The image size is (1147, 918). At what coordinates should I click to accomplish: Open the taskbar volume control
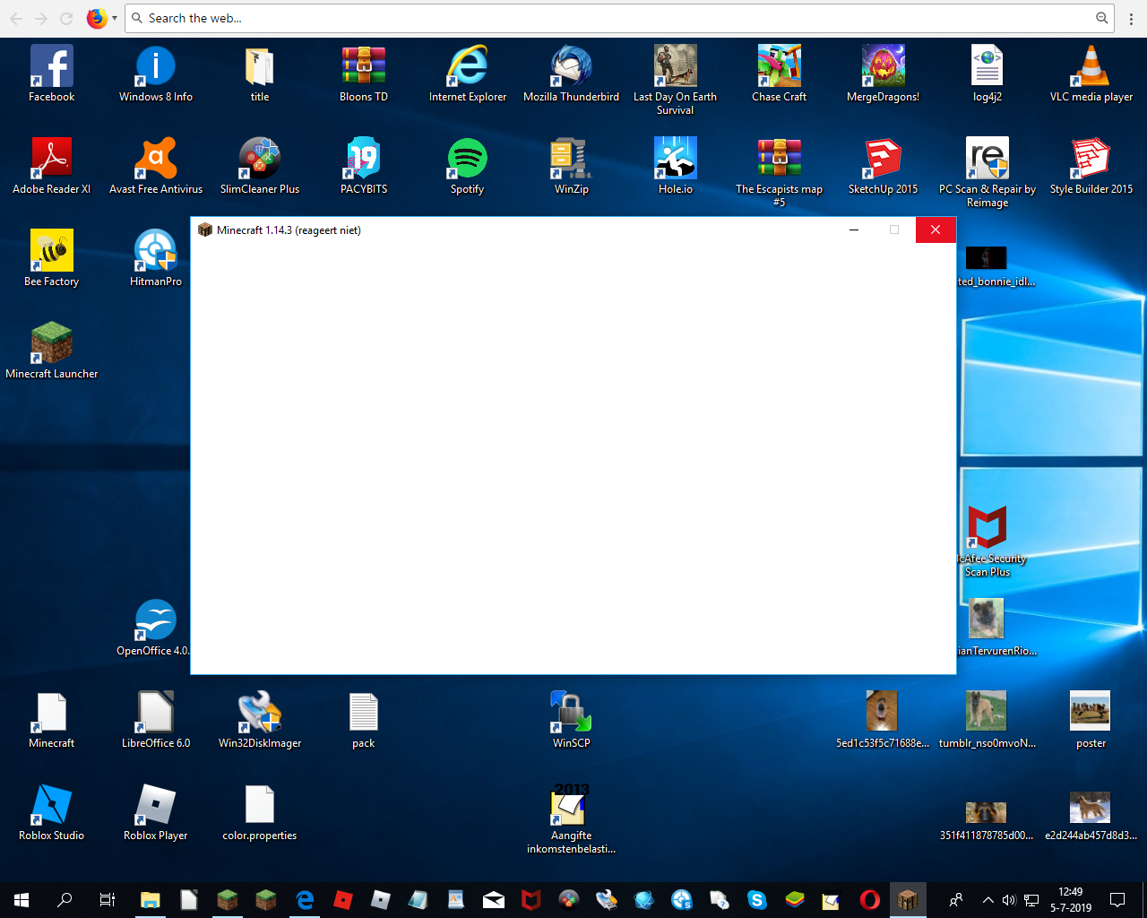1009,900
